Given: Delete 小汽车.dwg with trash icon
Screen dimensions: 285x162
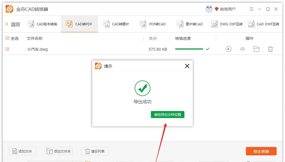Looking at the screenshot, I should 270,49.
